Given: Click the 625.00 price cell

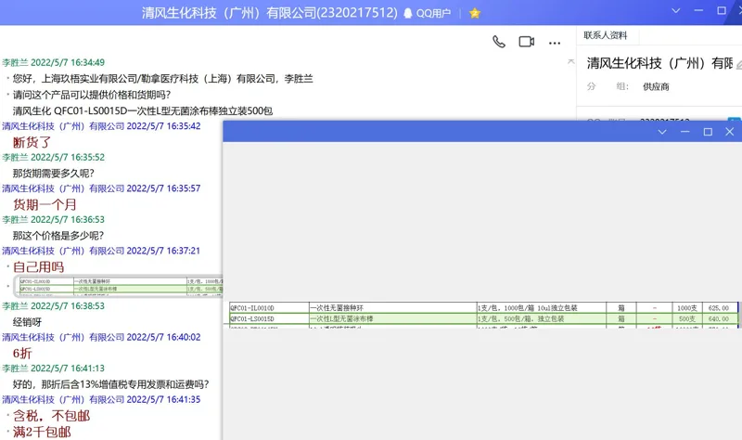Looking at the screenshot, I should (718, 308).
